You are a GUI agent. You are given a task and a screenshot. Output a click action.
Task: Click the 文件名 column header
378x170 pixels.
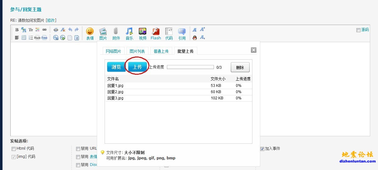[x=113, y=79]
